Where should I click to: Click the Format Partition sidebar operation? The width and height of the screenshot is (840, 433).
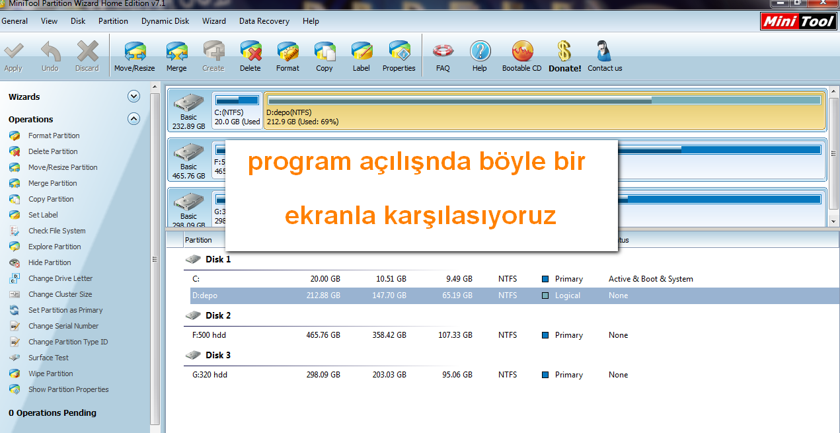[x=54, y=136]
